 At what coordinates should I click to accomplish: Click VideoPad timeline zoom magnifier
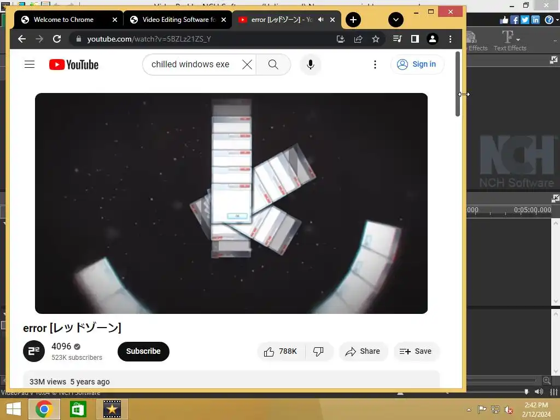546,381
